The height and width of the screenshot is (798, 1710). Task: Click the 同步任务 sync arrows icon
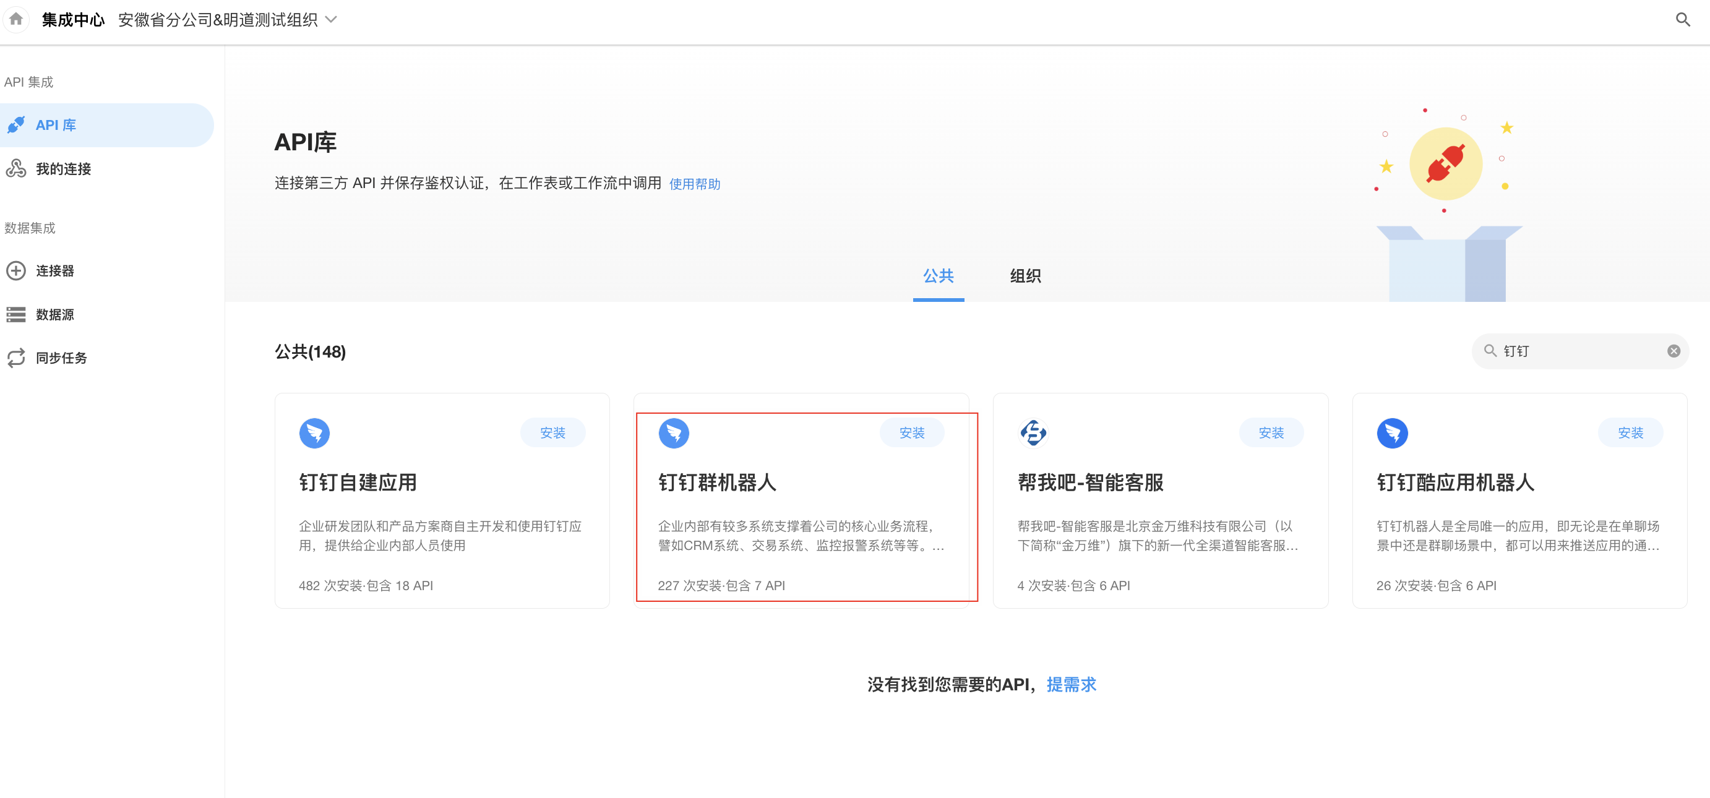[16, 358]
